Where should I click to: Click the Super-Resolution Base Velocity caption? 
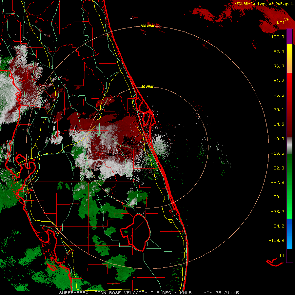click(x=149, y=293)
